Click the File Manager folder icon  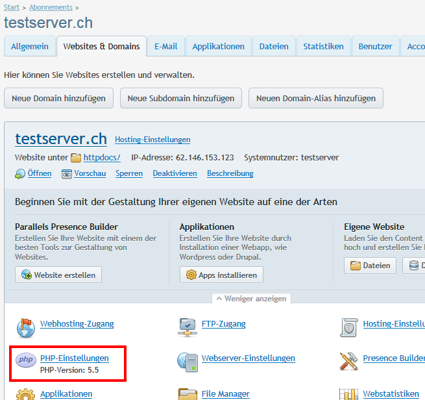coord(188,394)
